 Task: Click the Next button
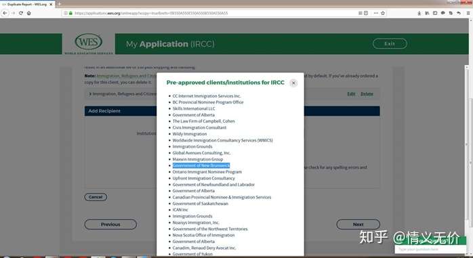(358, 224)
